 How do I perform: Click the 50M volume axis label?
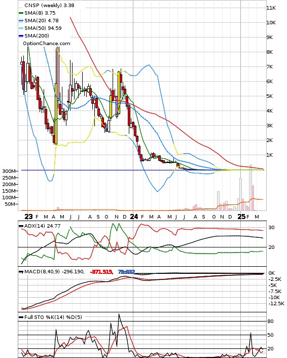(10, 204)
